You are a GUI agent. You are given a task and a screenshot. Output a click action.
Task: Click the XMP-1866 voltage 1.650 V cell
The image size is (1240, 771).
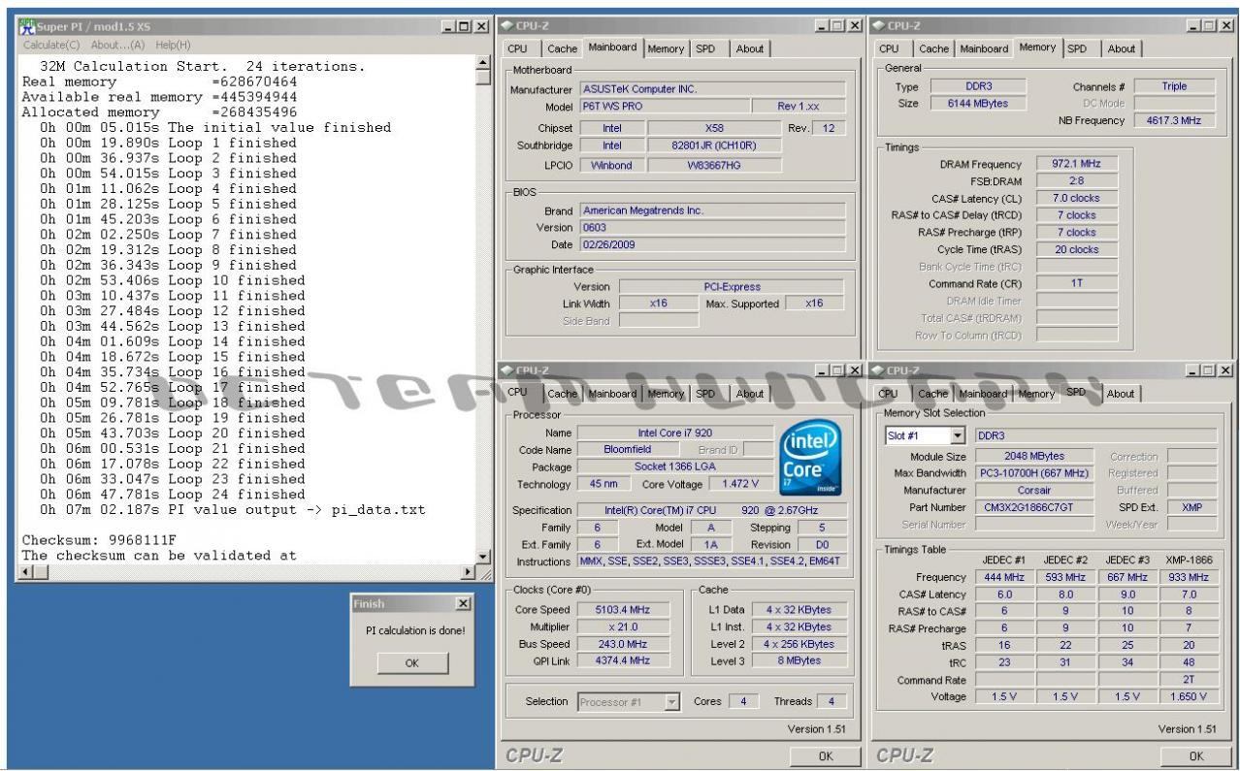tap(1191, 696)
